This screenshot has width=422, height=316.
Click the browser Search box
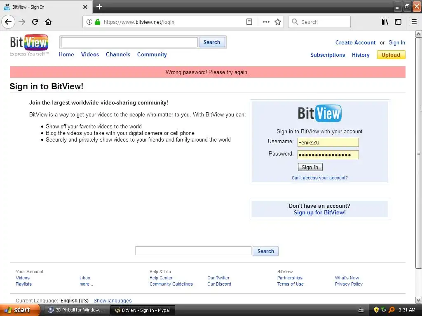319,22
